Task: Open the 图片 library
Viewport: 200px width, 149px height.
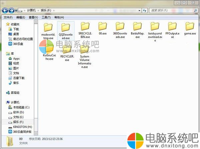Action: pos(14,68)
